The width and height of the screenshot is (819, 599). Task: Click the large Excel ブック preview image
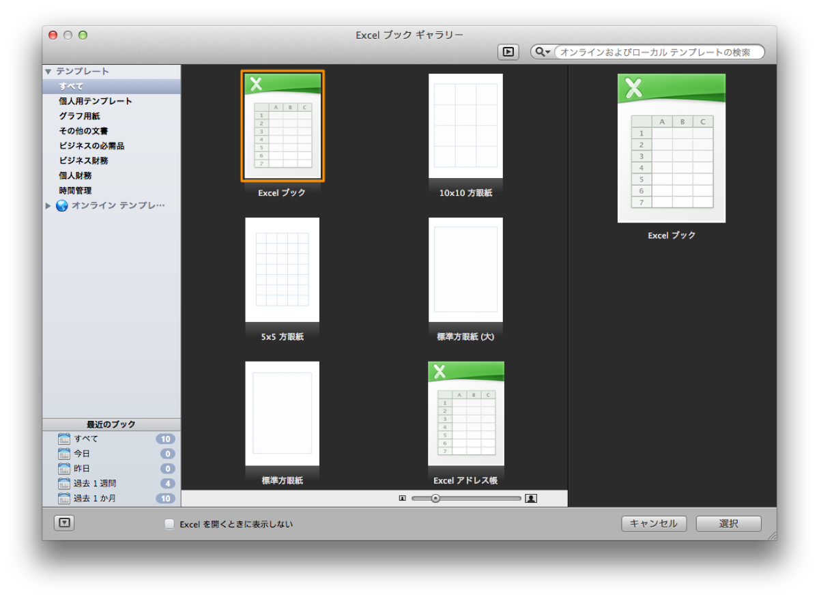pyautogui.click(x=672, y=148)
